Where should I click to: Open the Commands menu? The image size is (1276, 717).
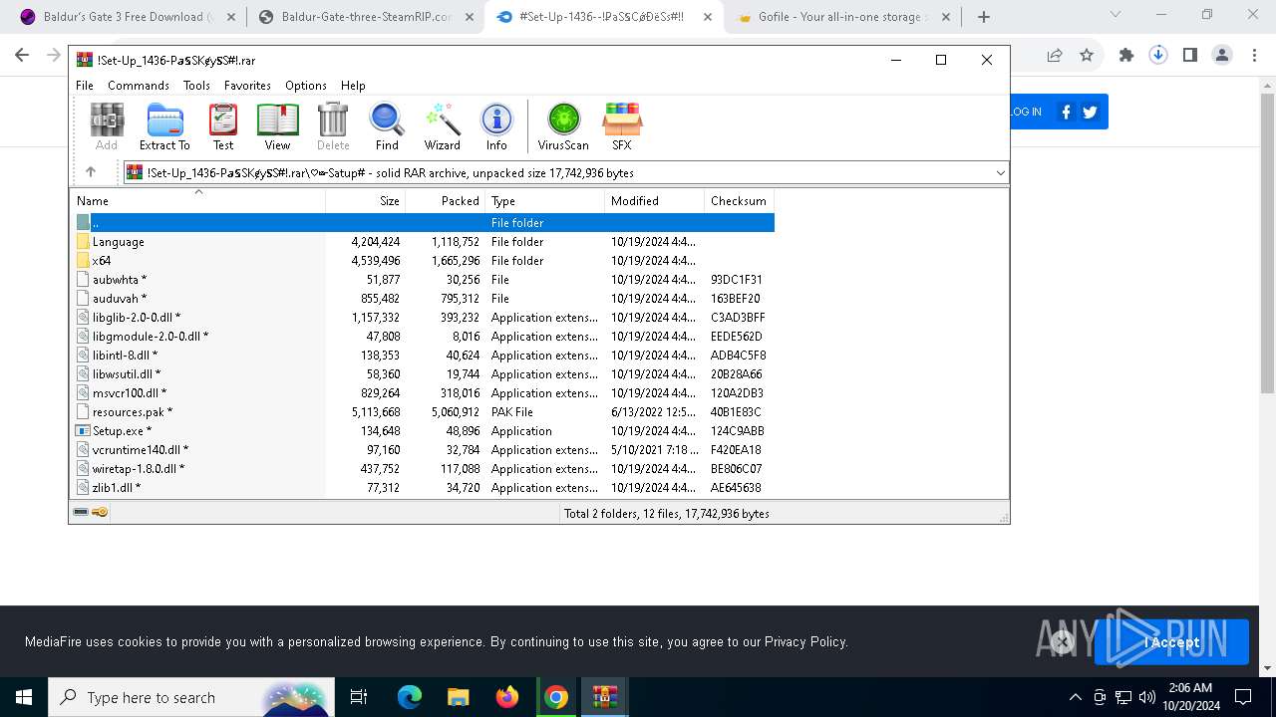coord(139,86)
